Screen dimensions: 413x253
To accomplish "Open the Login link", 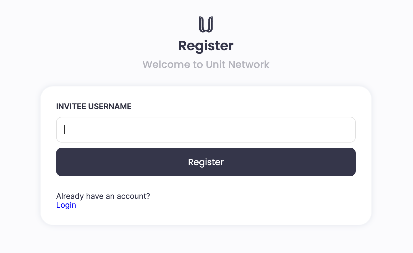I will pos(66,205).
